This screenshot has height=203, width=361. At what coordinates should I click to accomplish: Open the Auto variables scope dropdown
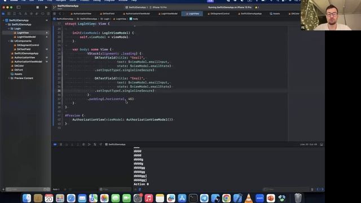[x=56, y=189]
